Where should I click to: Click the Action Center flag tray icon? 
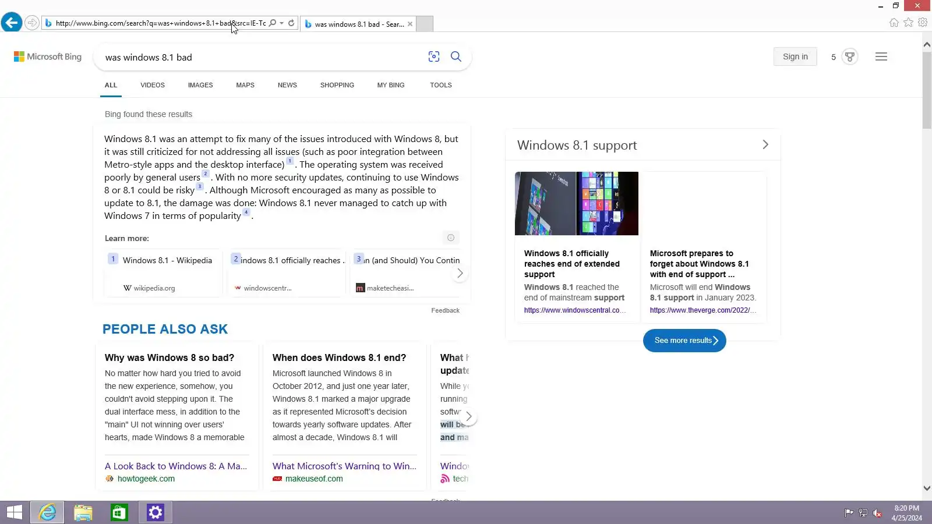pyautogui.click(x=849, y=513)
